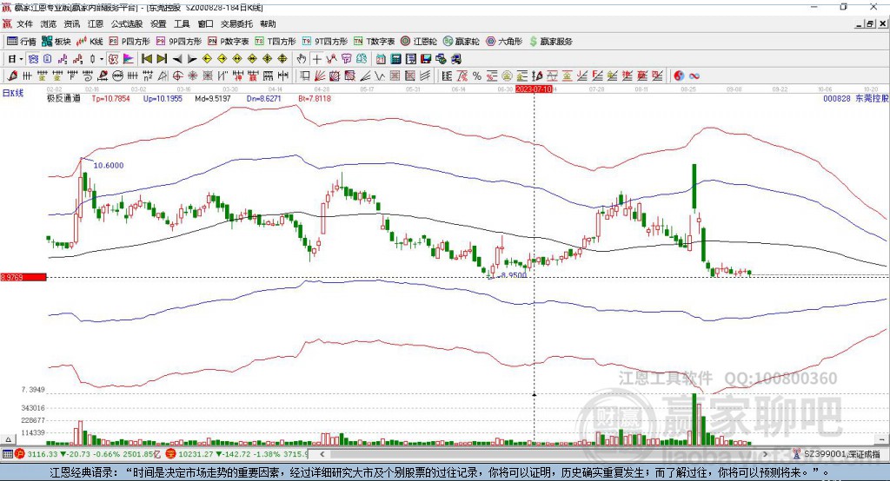Click the first yellow diamond arrow icon
This screenshot has height=481, width=890.
coord(207,59)
